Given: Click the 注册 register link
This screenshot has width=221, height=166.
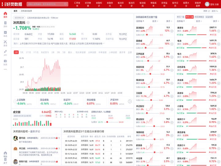Looking at the screenshot, I should 217,4.
